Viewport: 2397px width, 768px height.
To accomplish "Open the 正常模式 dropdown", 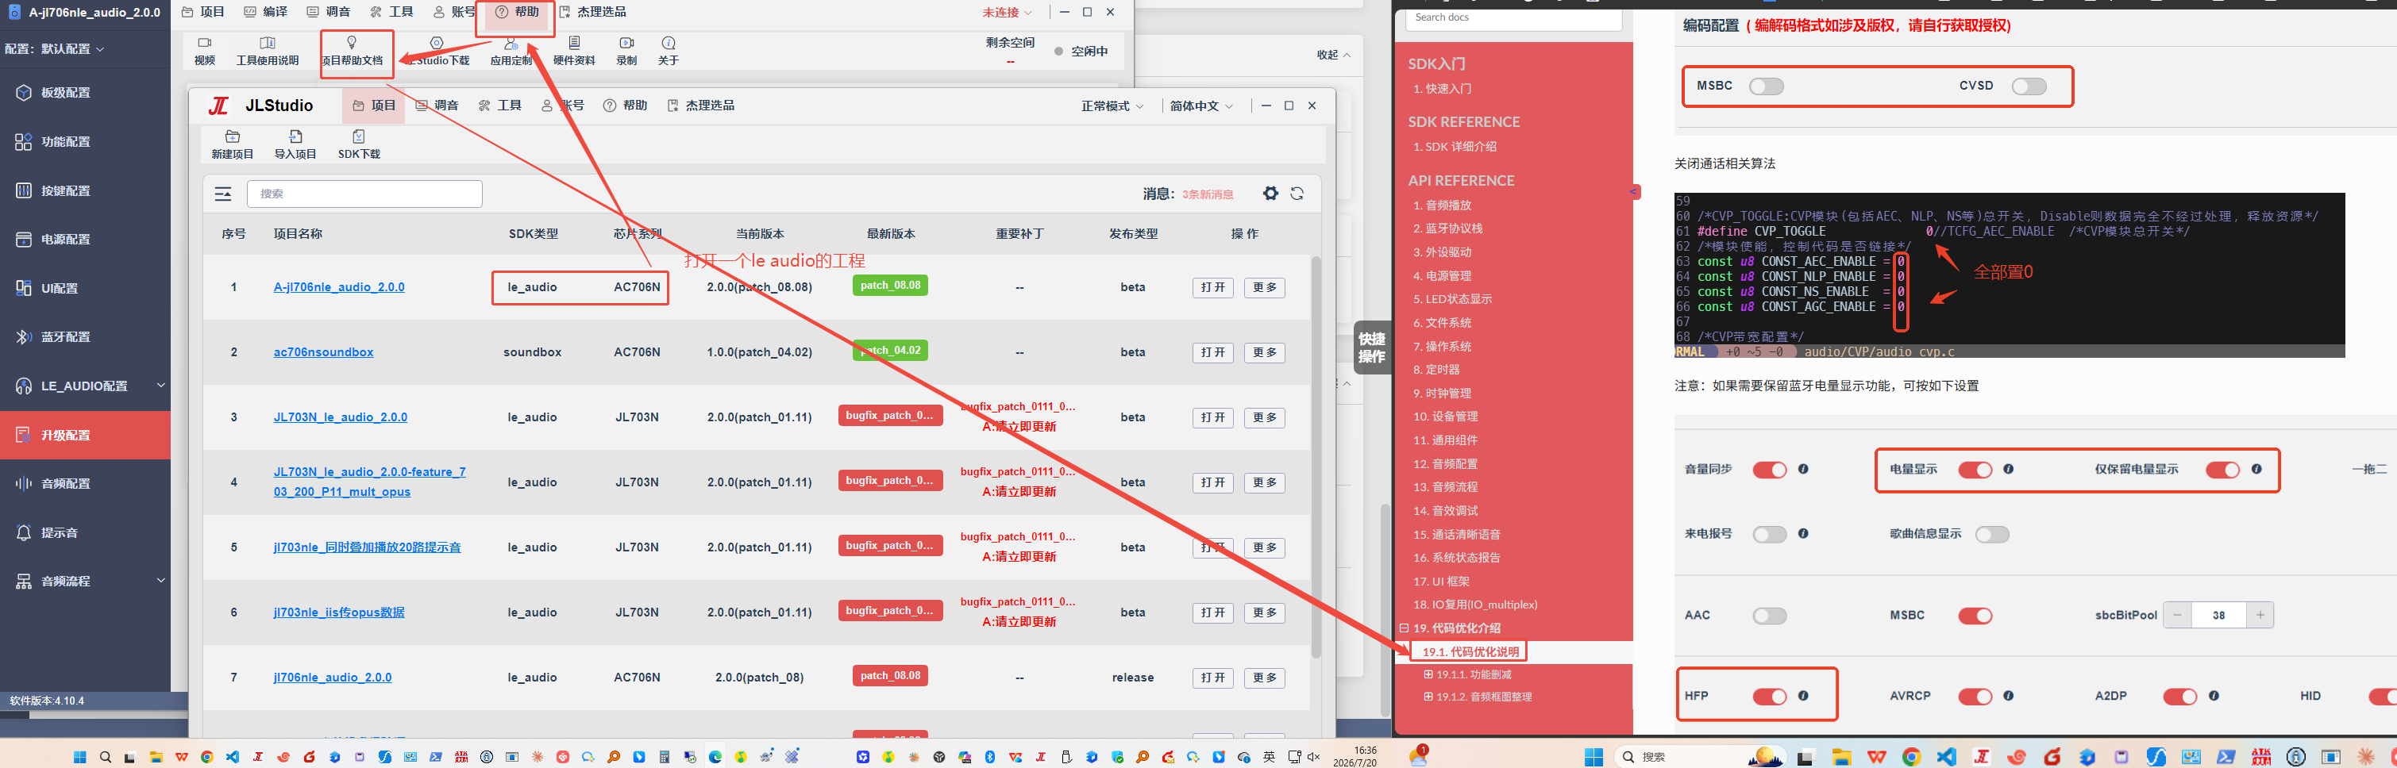I will 1112,106.
